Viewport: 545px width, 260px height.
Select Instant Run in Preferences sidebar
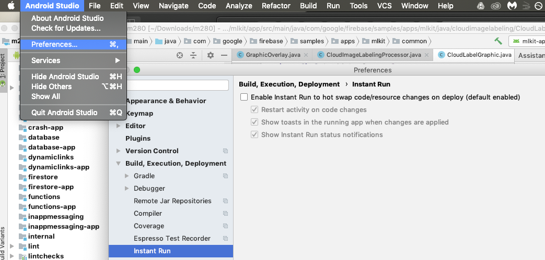[171, 251]
